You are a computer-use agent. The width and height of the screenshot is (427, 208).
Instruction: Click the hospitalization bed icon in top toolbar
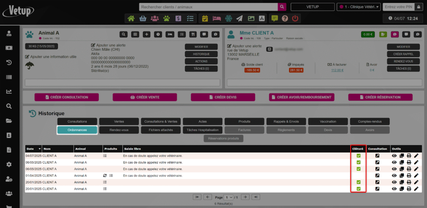pyautogui.click(x=216, y=18)
